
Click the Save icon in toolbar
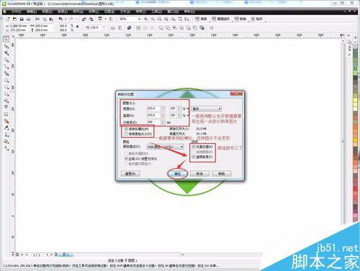[22, 19]
